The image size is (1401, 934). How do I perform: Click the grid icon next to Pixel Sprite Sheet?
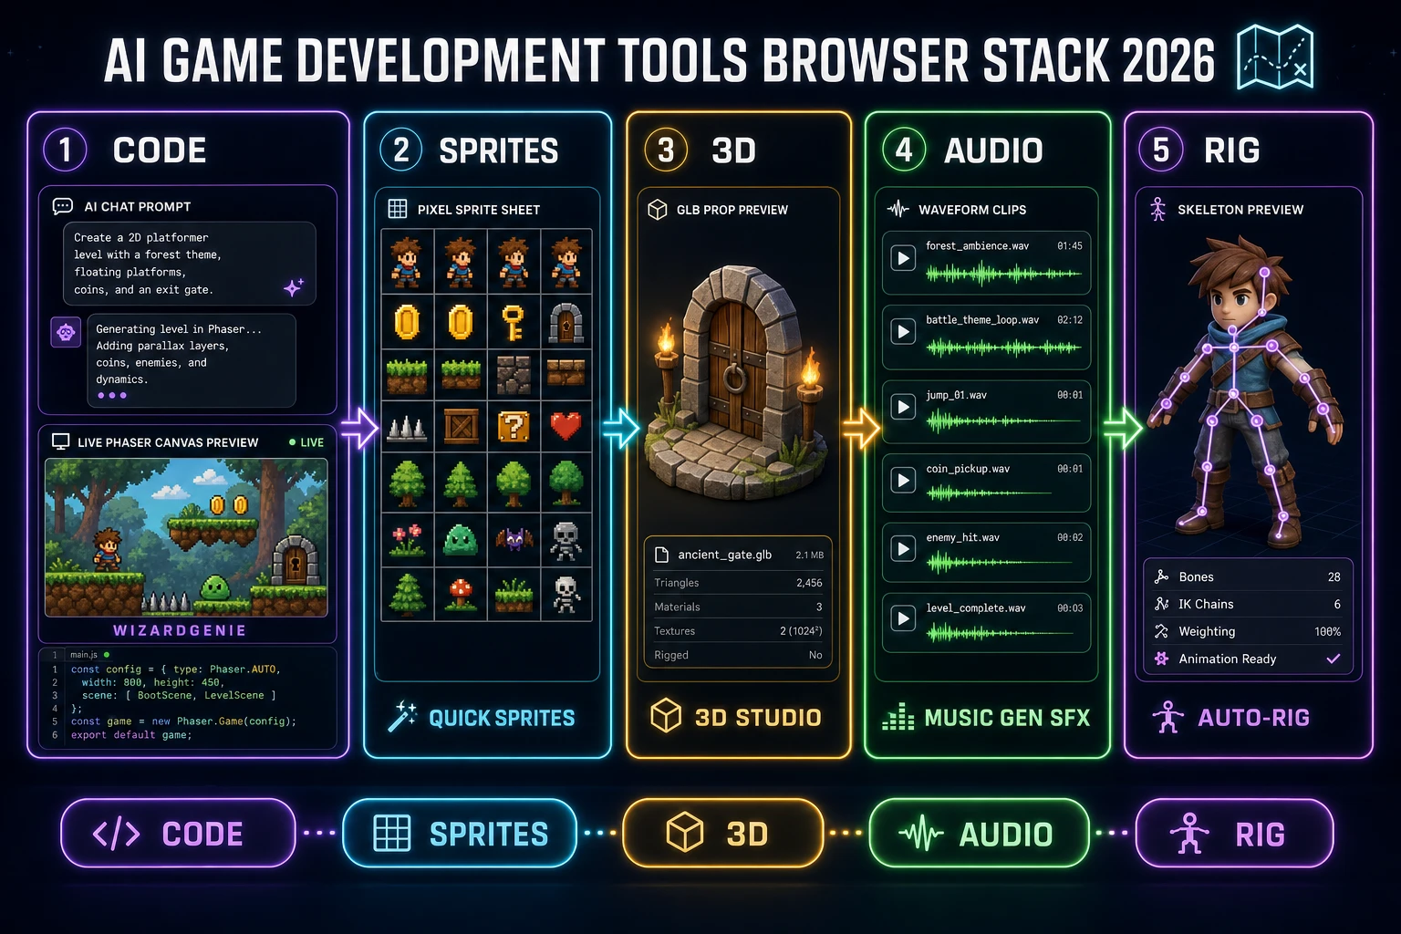398,209
